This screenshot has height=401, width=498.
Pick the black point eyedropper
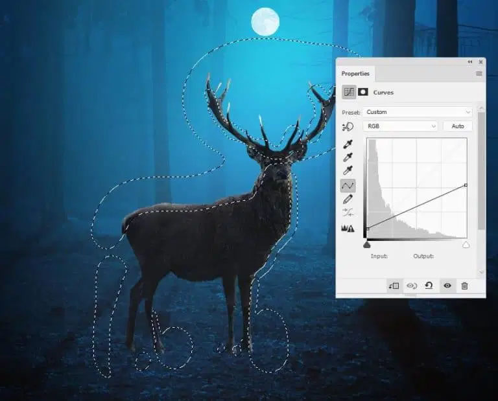pyautogui.click(x=348, y=144)
